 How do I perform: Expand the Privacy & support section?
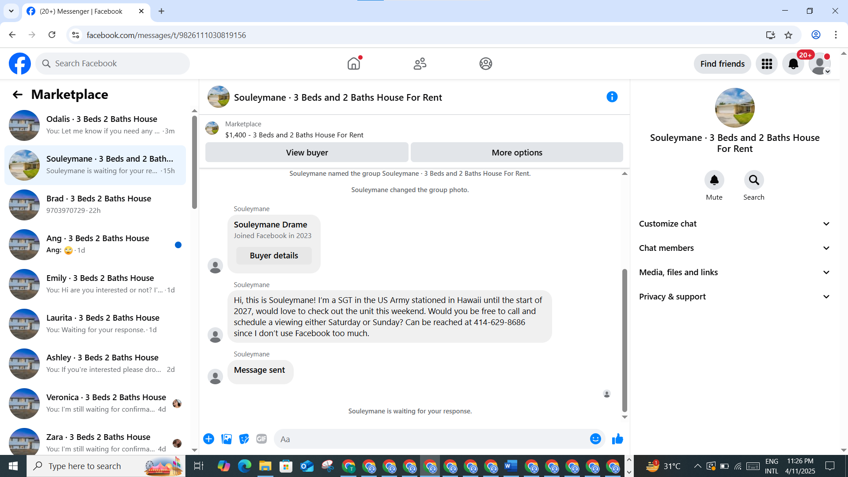click(735, 297)
